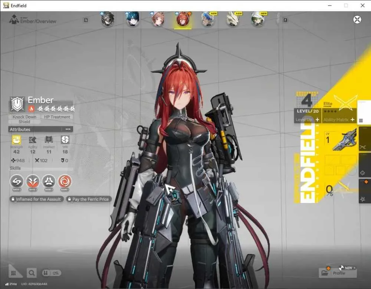Click the HP Treatment tag
Image resolution: width=371 pixels, height=289 pixels.
tap(57, 117)
